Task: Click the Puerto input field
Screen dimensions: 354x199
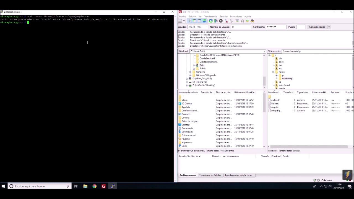Action: click(301, 27)
